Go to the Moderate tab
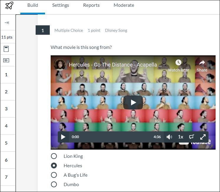The width and height of the screenshot is (220, 192). [124, 5]
